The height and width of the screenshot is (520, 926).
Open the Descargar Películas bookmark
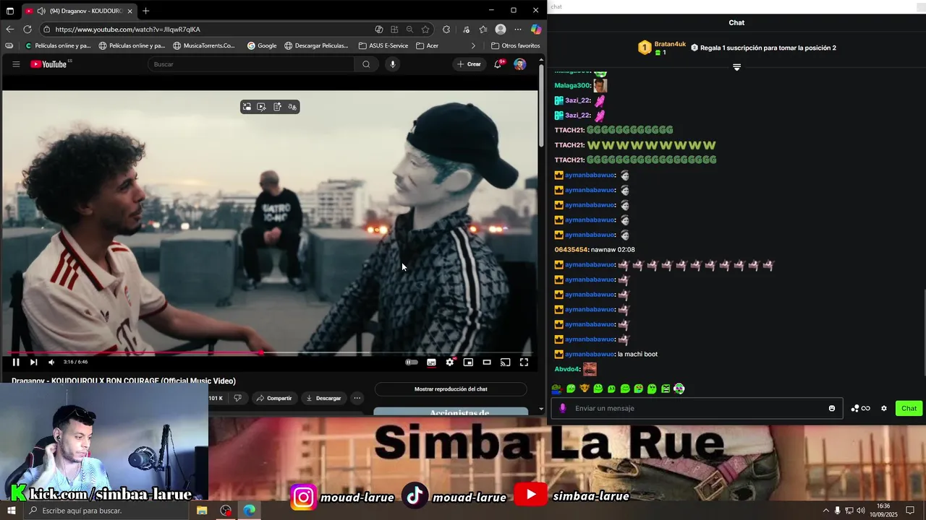click(316, 45)
